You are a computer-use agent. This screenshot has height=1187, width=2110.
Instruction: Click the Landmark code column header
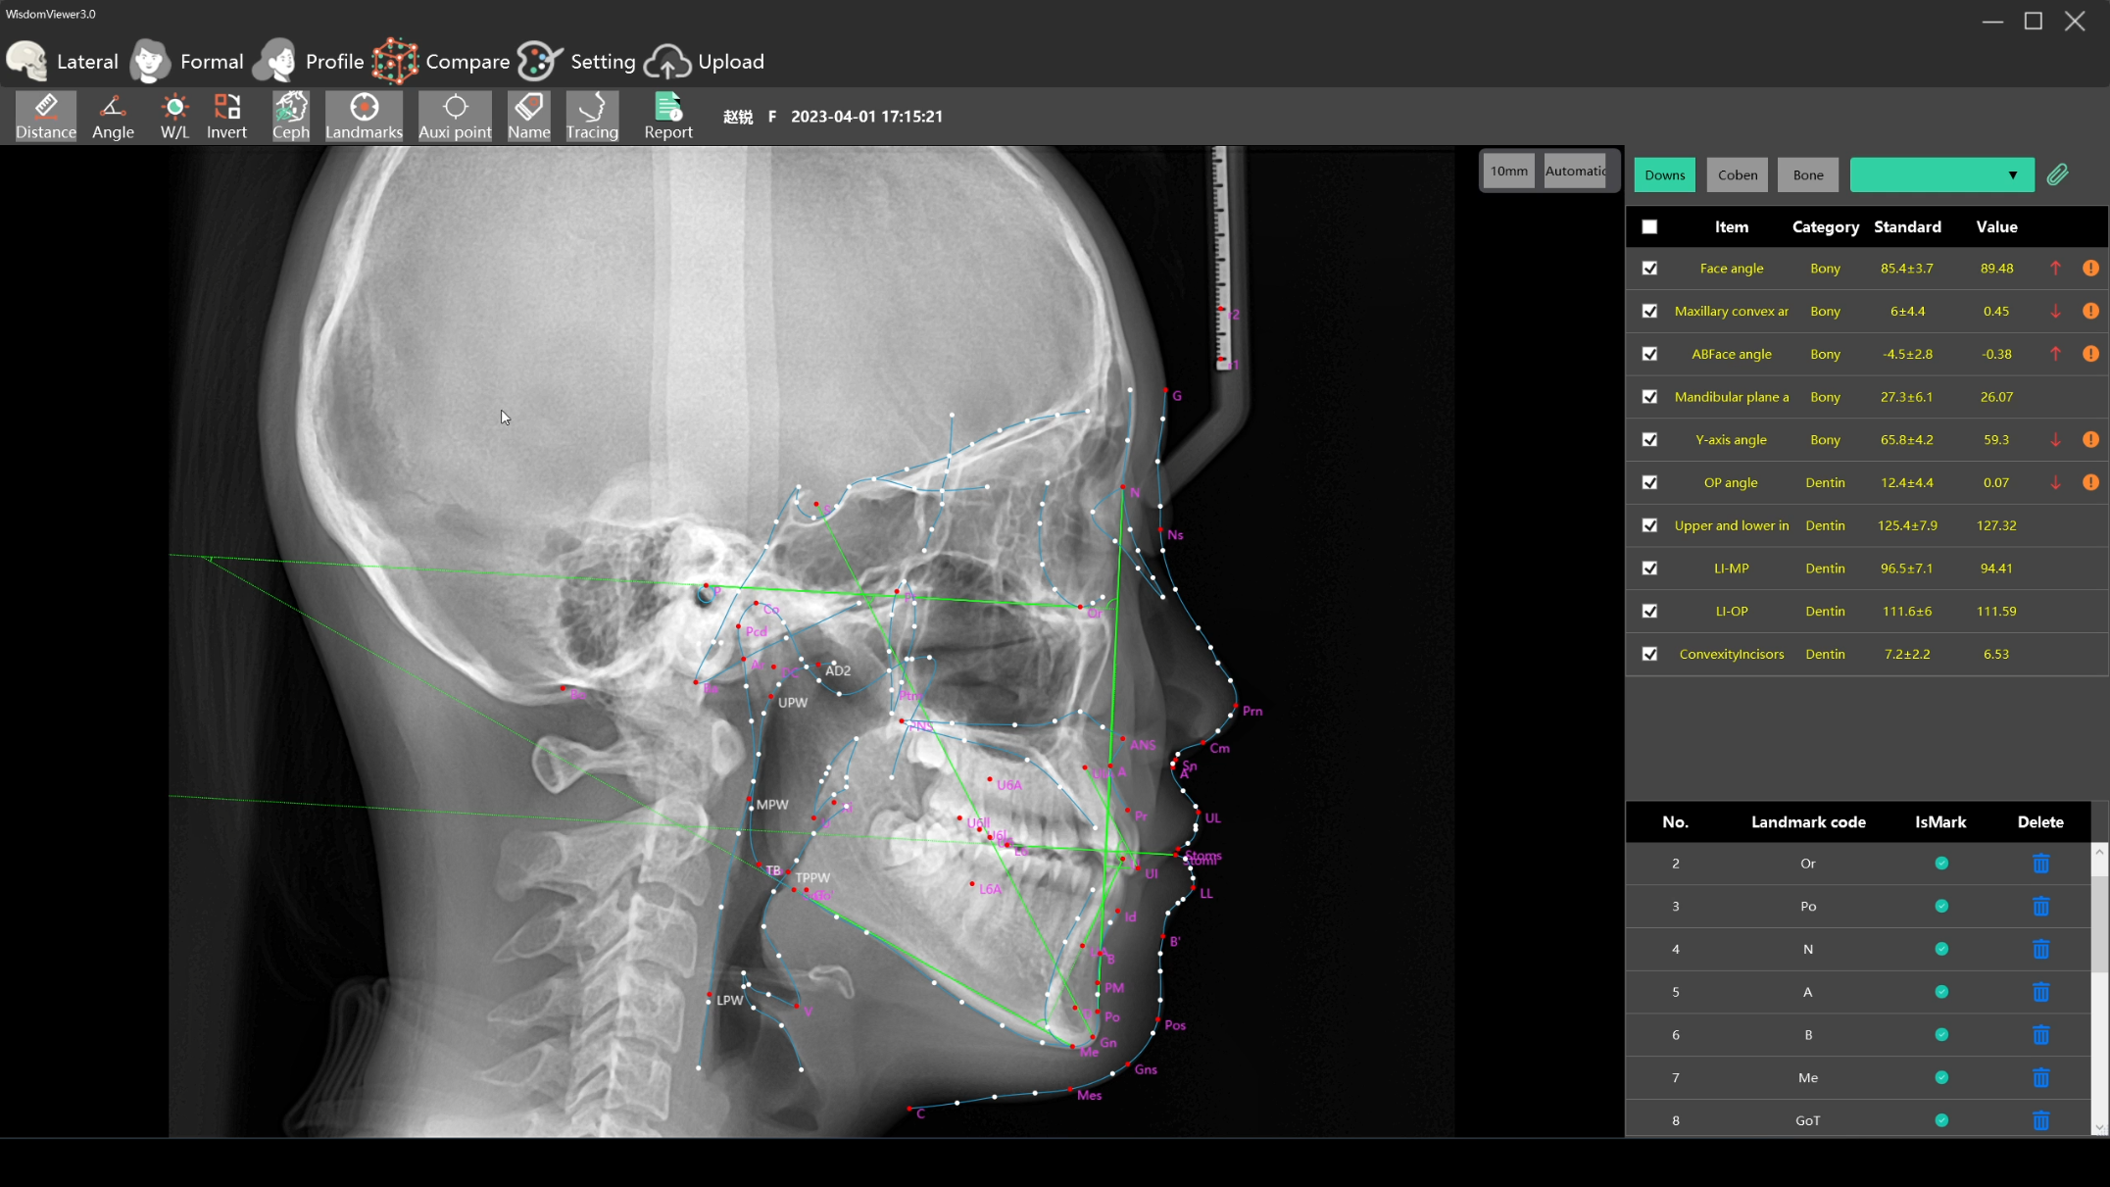(1808, 822)
